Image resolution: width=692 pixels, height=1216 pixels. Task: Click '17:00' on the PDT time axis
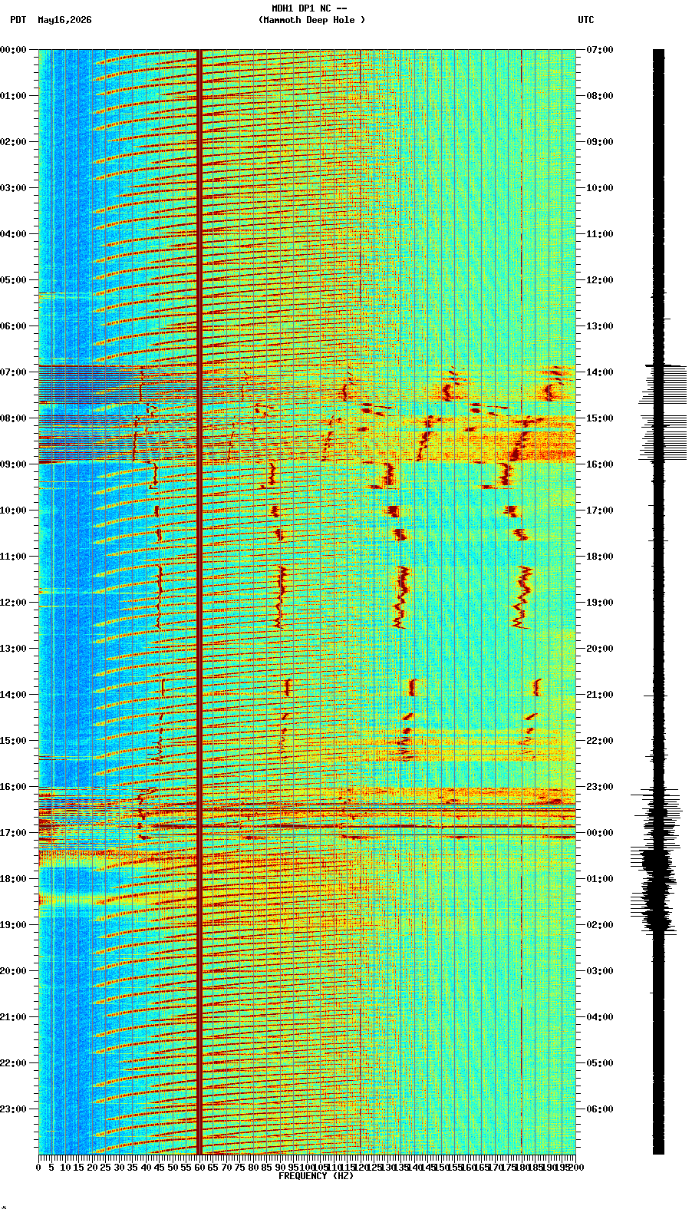pyautogui.click(x=13, y=833)
